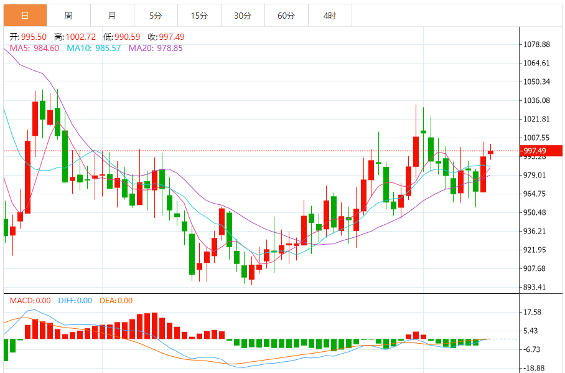Click the 1078.88 price axis label

[x=537, y=44]
